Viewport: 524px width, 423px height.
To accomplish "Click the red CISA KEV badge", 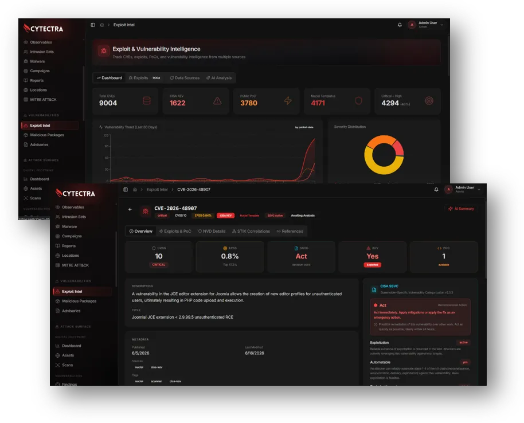I will [x=225, y=216].
